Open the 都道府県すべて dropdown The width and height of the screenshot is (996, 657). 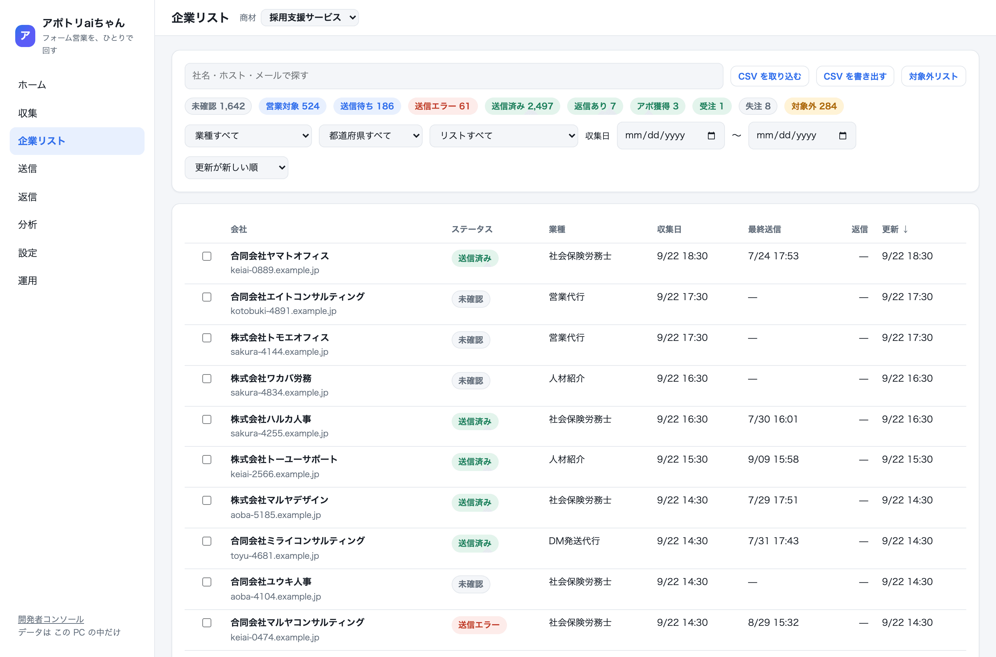point(370,136)
